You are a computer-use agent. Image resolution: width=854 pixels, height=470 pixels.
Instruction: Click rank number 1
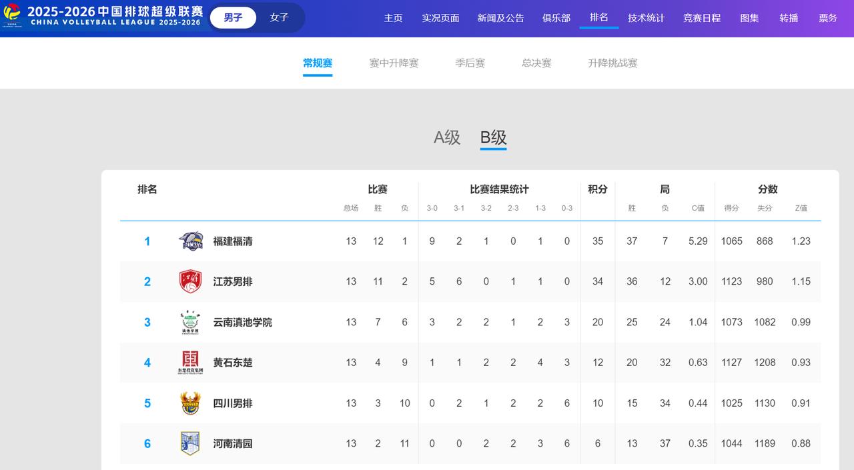[147, 241]
